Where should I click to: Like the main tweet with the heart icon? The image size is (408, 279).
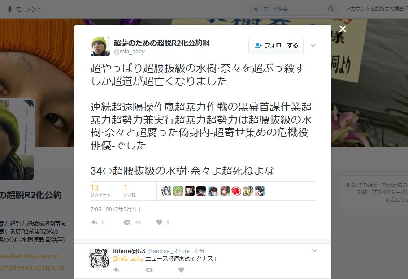[159, 222]
